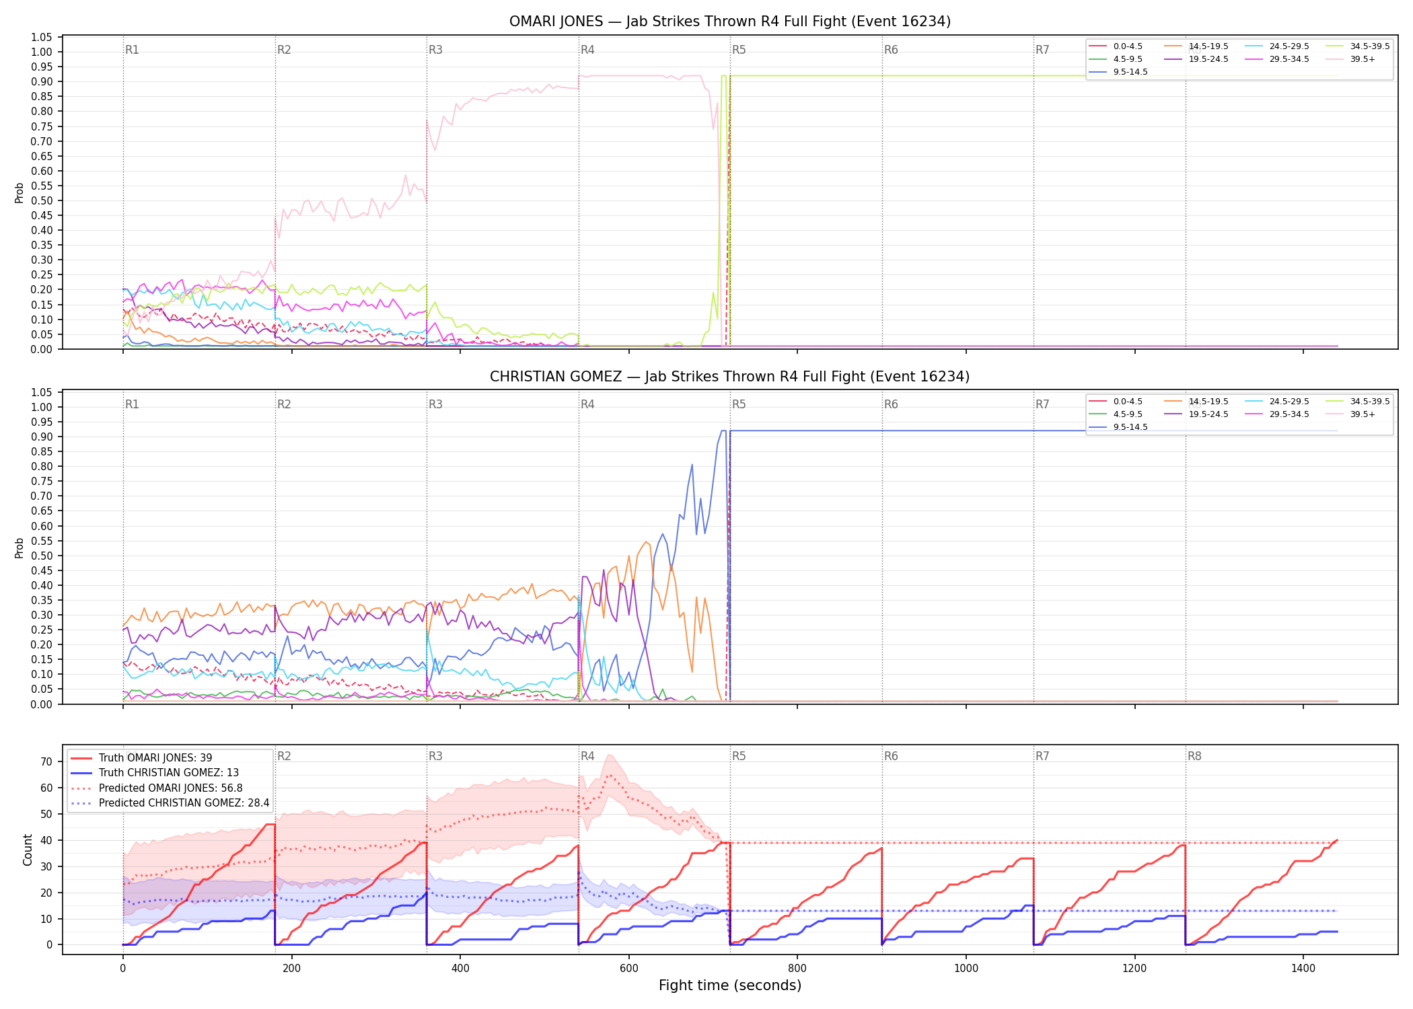Click the R4 round marker in Christian Gomez chart

pos(587,404)
